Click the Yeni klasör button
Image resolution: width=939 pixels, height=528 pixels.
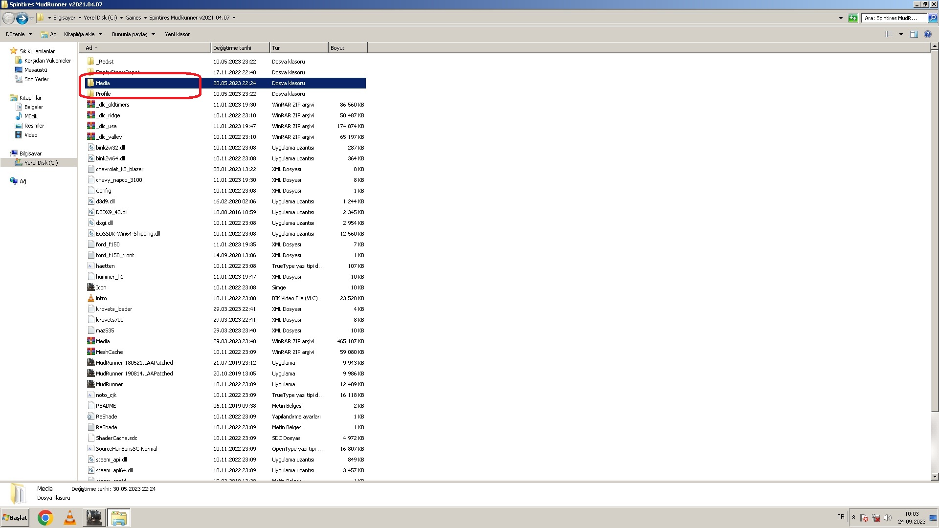coord(177,34)
